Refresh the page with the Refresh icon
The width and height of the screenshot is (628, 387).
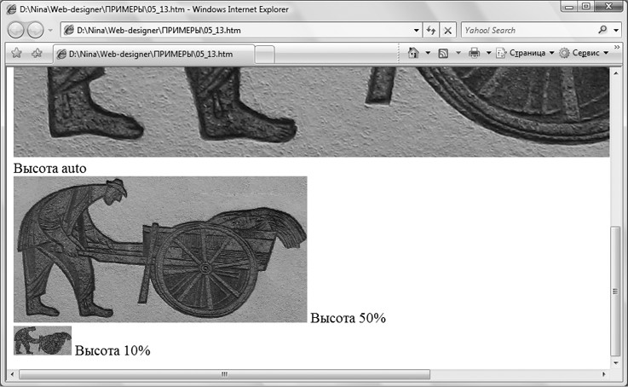pyautogui.click(x=430, y=31)
